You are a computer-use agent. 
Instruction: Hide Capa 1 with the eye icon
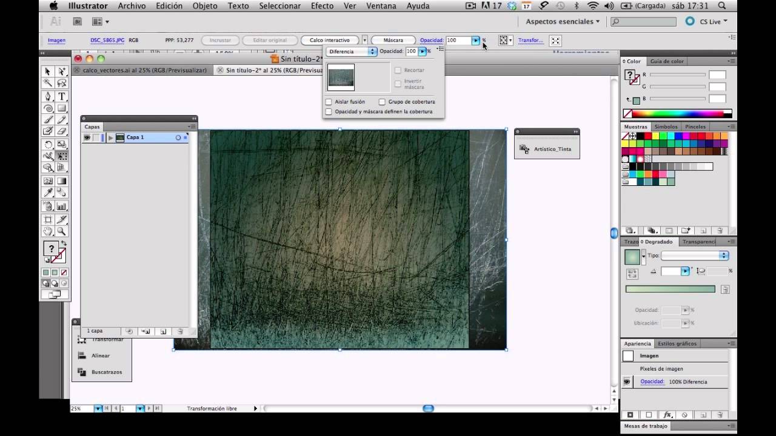(x=87, y=137)
